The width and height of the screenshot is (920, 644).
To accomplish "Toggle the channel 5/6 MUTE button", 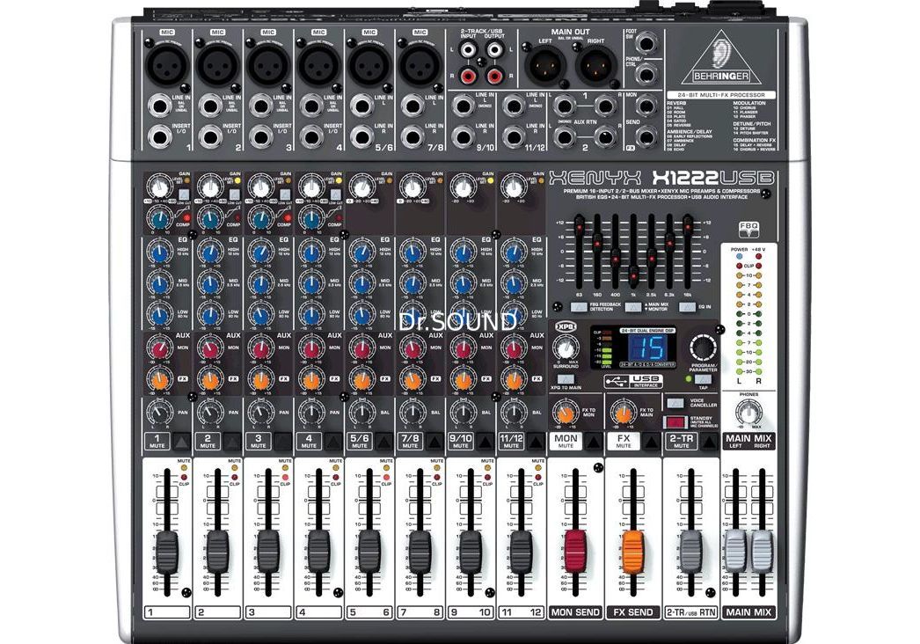I will [x=384, y=442].
